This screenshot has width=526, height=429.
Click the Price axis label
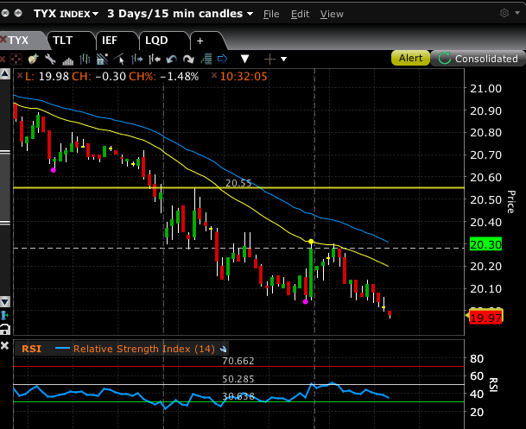pyautogui.click(x=510, y=202)
